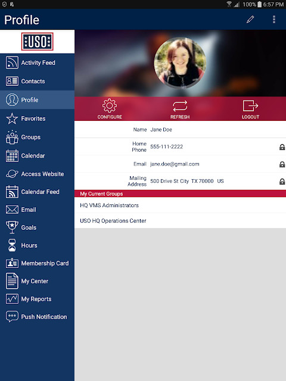Tap Membership Card badge icon

coord(12,263)
